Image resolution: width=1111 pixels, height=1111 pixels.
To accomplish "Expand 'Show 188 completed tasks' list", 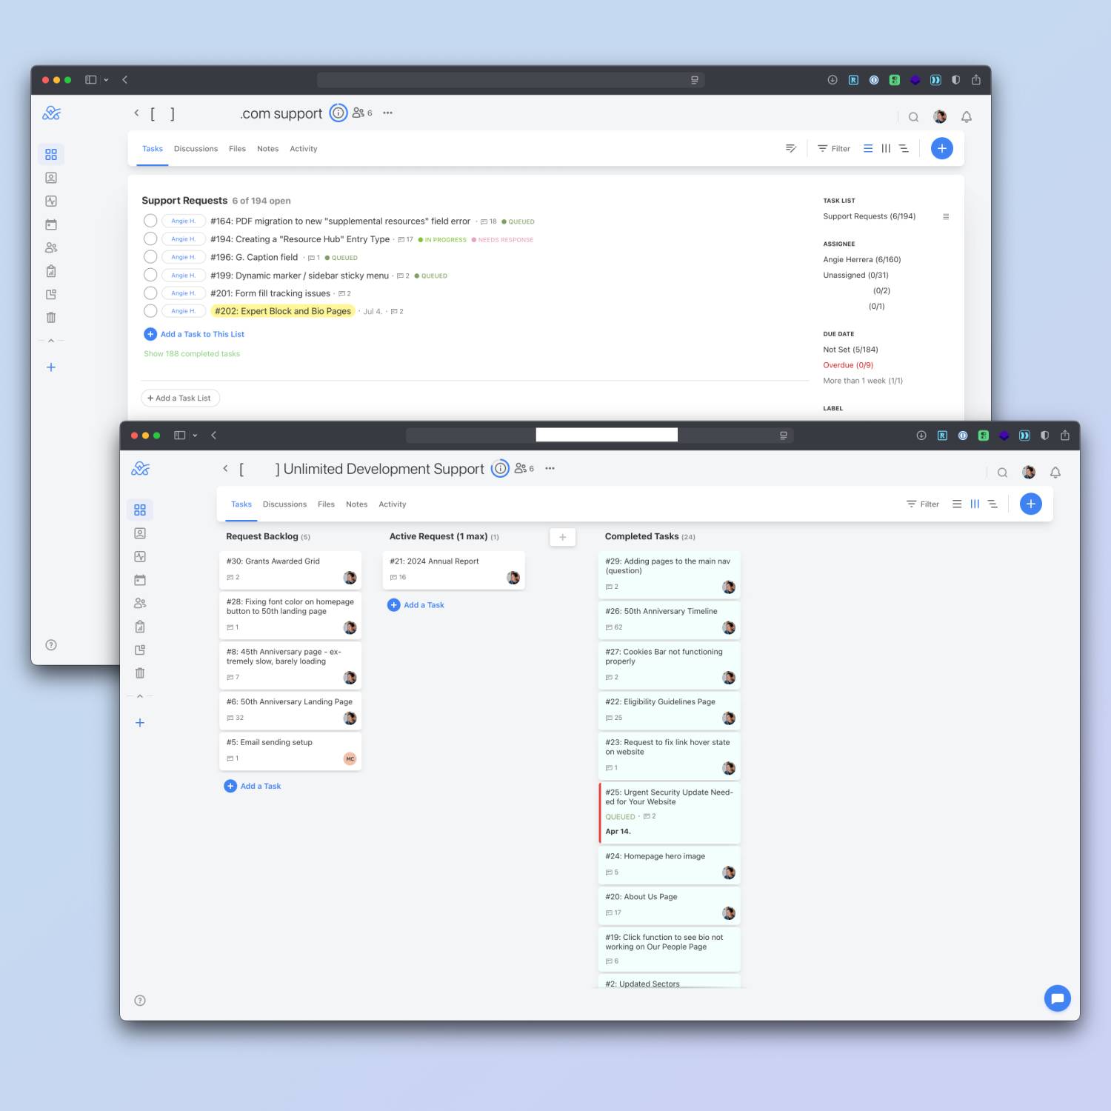I will 192,354.
